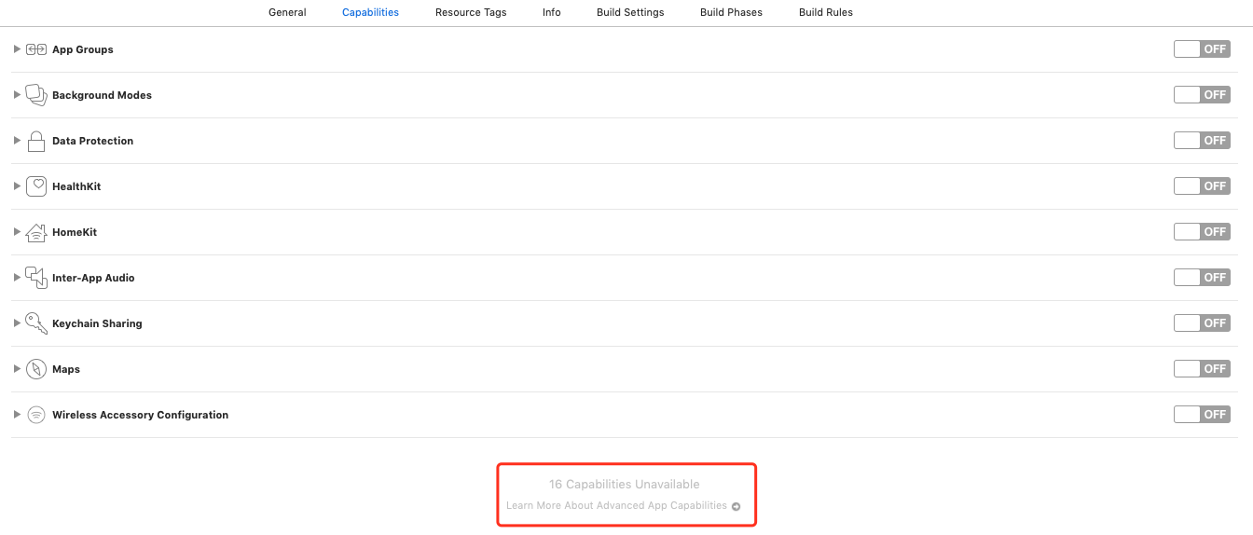
Task: Toggle Inter-App Audio switch
Action: point(1202,278)
